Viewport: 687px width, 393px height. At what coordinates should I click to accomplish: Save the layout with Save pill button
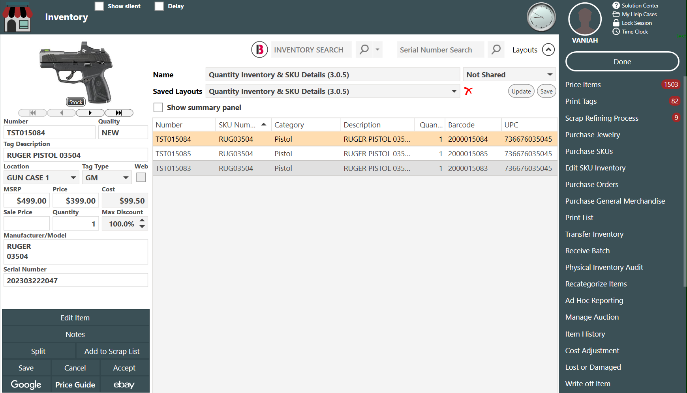[546, 91]
